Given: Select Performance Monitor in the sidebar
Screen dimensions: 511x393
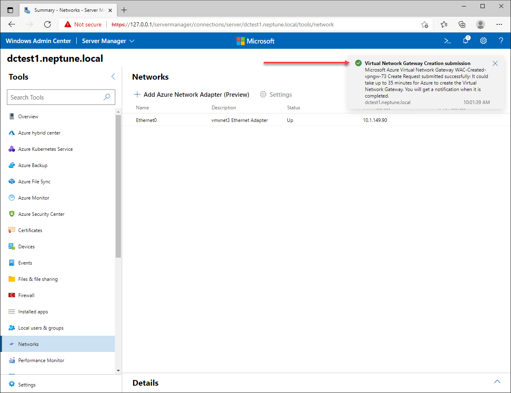Looking at the screenshot, I should click(x=41, y=360).
